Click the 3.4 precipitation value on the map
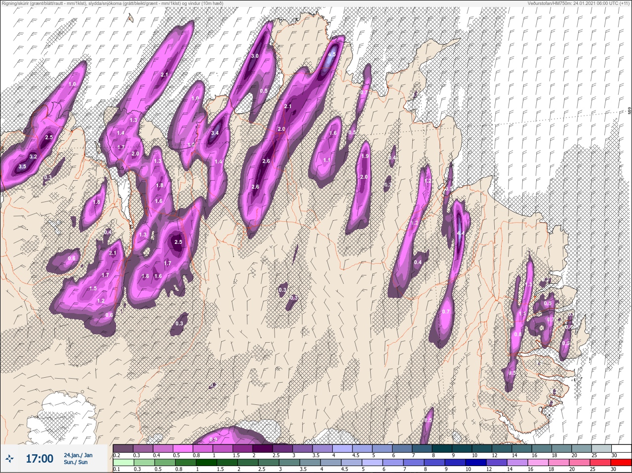Viewport: 632px width, 473px height. [215, 133]
